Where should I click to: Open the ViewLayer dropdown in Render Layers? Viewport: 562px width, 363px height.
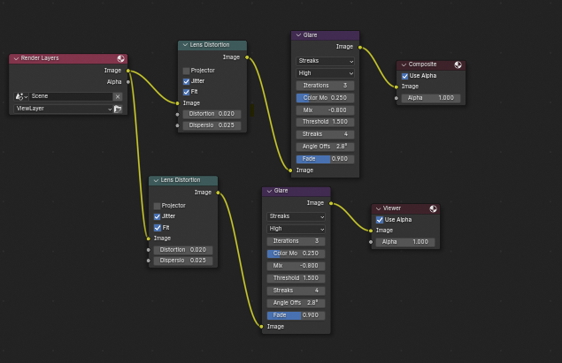(64, 109)
